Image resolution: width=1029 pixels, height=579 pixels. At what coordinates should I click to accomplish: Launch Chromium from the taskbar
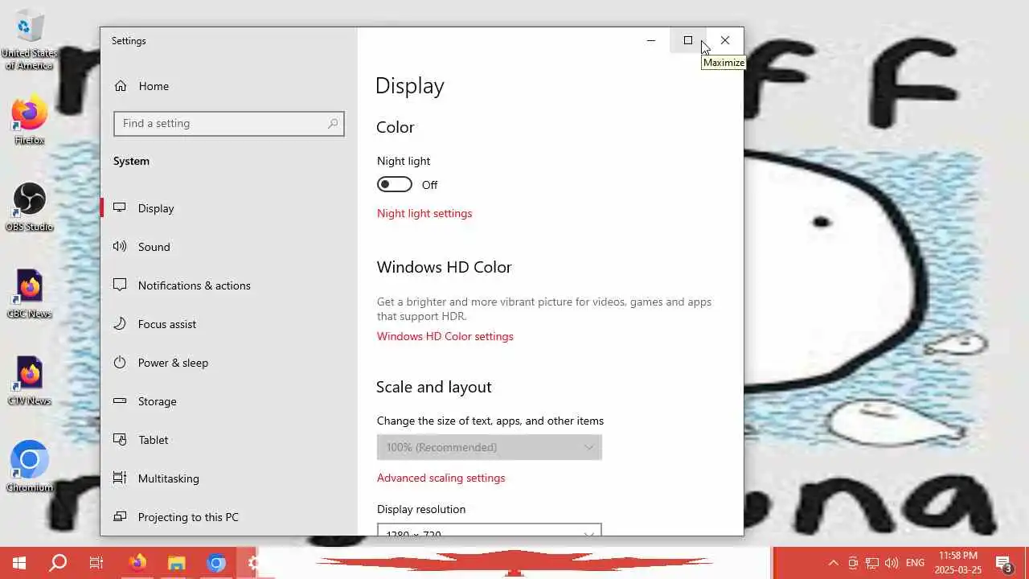215,563
